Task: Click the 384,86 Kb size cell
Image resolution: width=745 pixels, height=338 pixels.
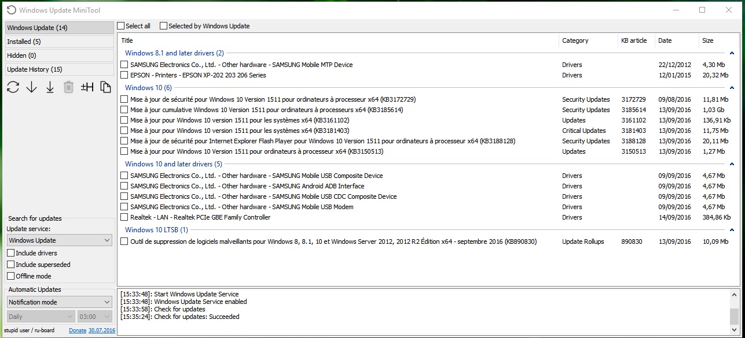Action: click(x=717, y=217)
